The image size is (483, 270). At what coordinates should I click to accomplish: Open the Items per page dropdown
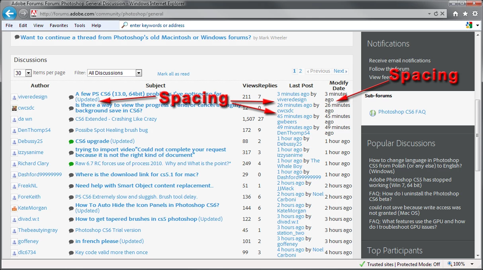[x=23, y=73]
